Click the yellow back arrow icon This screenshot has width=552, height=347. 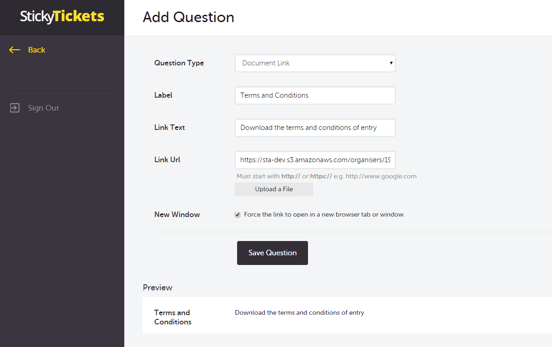[x=14, y=49]
